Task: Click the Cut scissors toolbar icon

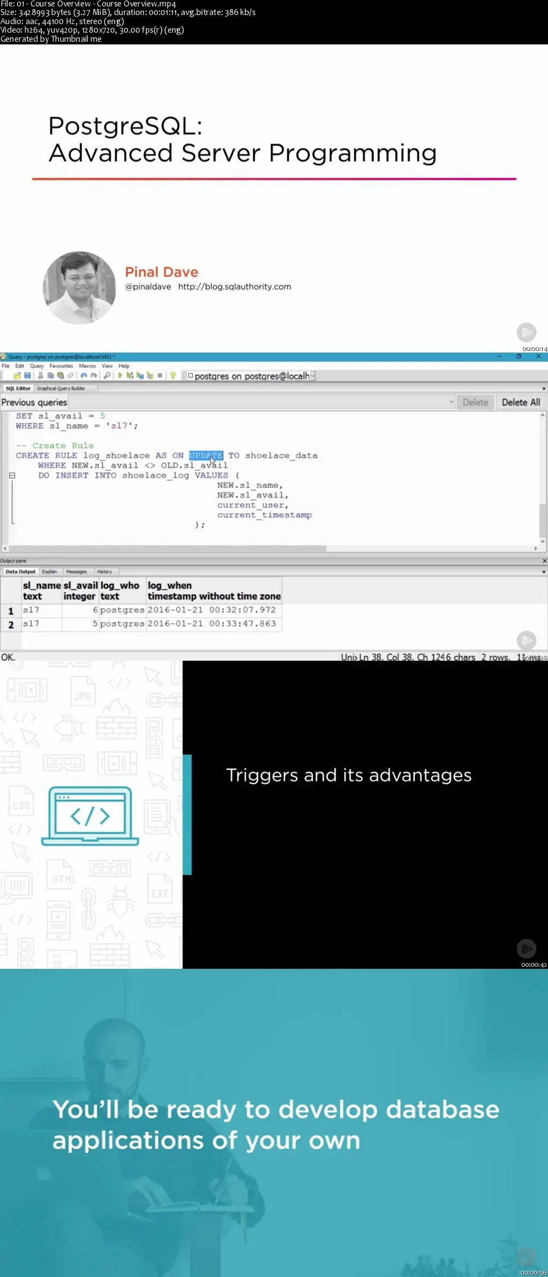Action: 40,376
